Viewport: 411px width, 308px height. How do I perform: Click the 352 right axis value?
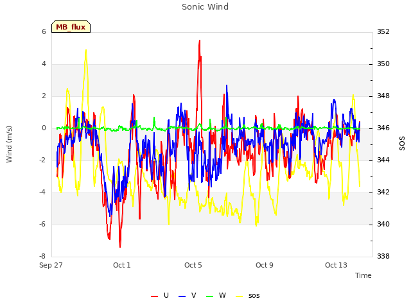383,31
